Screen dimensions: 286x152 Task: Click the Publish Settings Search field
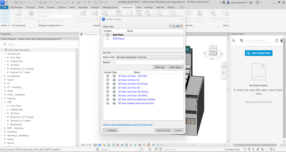[x=149, y=62]
